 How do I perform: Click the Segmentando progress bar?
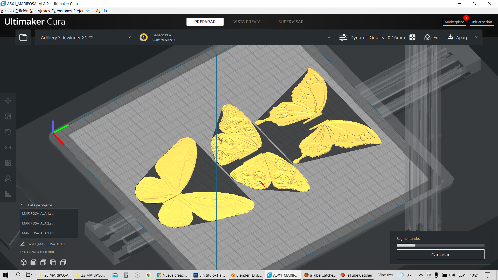[x=440, y=245]
